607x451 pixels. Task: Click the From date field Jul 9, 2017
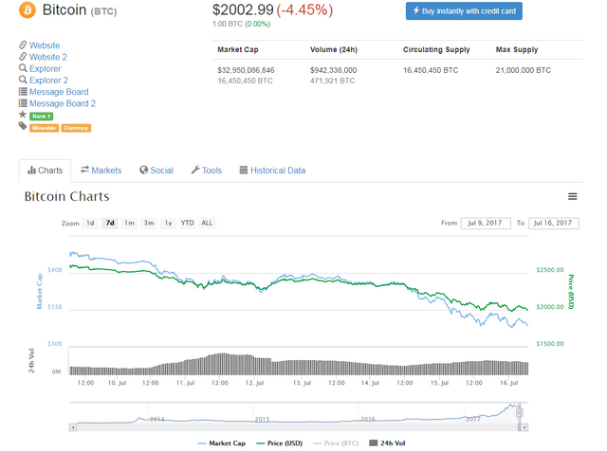click(486, 224)
